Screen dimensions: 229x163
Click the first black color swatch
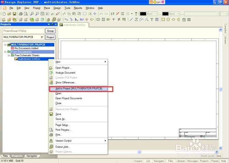point(143,14)
